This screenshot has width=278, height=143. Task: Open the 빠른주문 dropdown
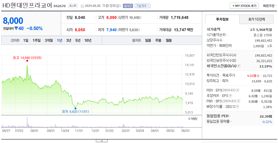coord(270,6)
